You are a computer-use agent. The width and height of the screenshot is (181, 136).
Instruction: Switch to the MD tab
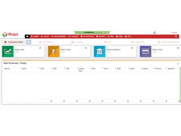(x=108, y=42)
